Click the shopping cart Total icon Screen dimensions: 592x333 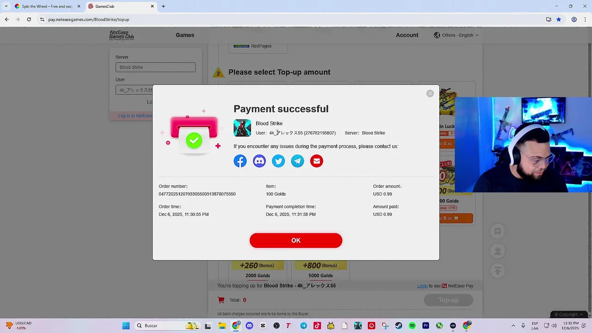pyautogui.click(x=221, y=300)
